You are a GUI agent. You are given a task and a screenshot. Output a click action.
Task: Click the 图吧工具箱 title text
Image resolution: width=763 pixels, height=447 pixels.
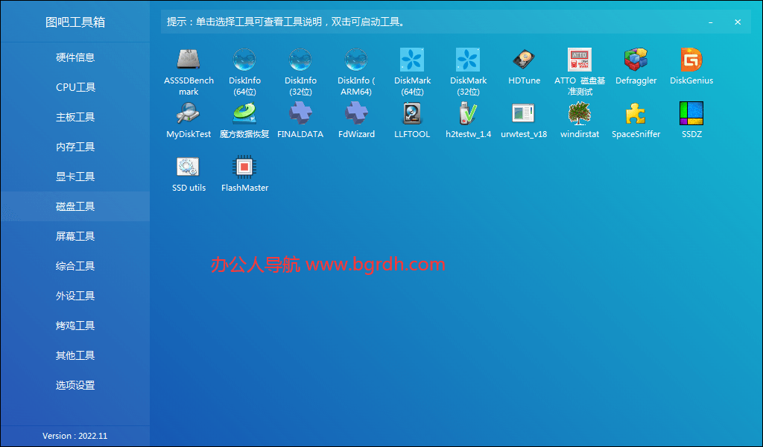click(75, 22)
